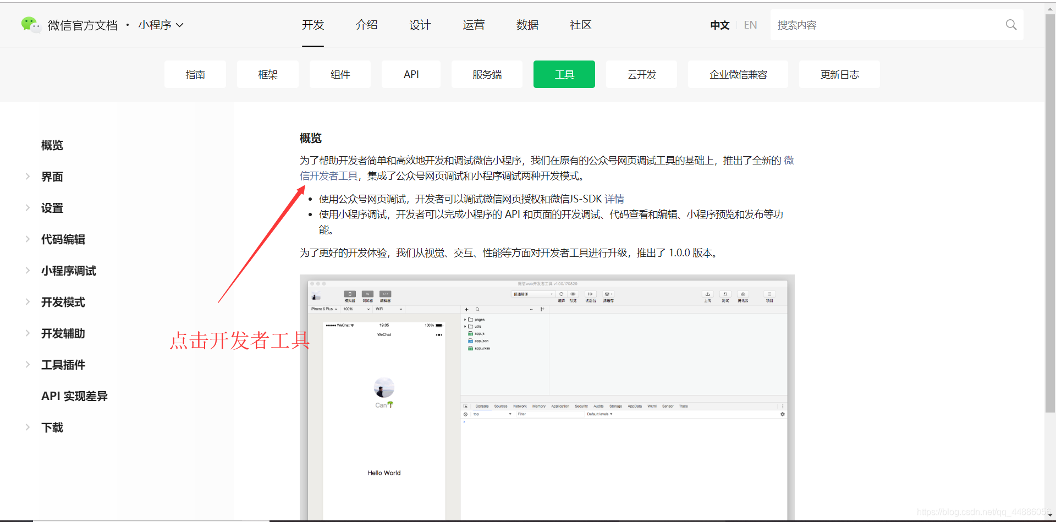Switch language to EN
Image resolution: width=1056 pixels, height=522 pixels.
coord(750,25)
